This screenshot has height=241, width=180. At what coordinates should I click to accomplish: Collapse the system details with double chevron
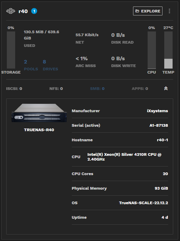(166, 88)
